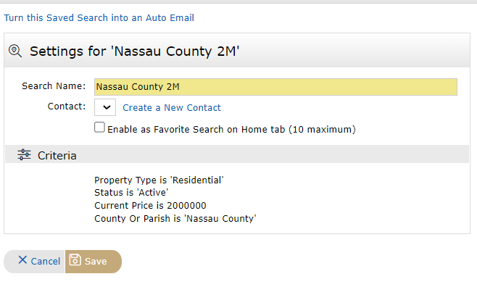Click the Search Name label

tap(54, 86)
